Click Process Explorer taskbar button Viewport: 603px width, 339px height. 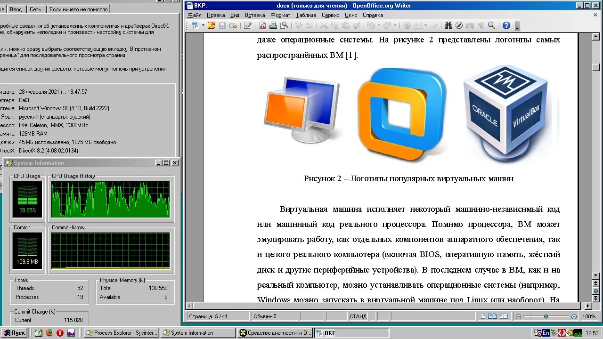[x=122, y=333]
